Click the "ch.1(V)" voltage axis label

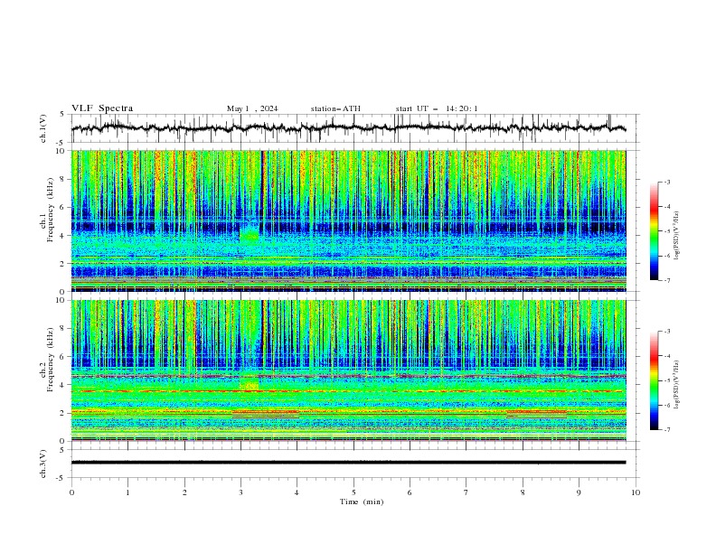click(x=43, y=128)
